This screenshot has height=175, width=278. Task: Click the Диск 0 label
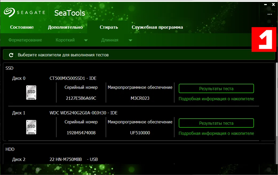tap(19, 78)
